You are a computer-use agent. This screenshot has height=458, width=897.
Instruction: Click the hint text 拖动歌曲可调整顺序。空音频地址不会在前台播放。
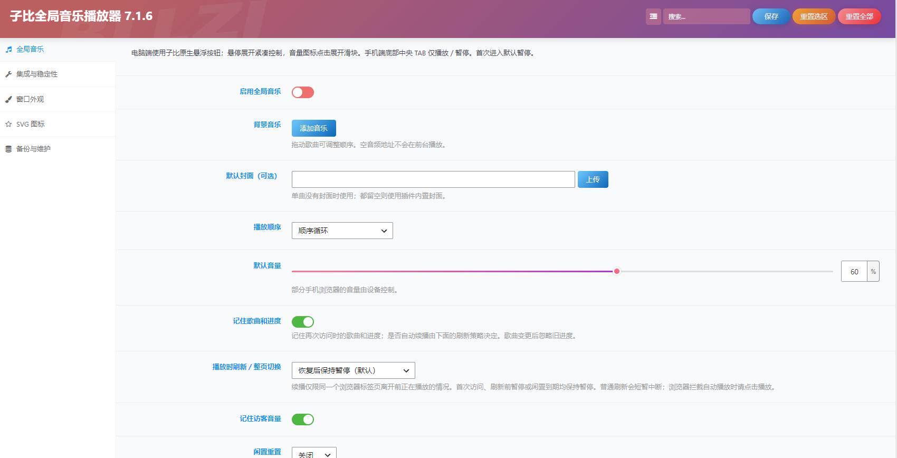[x=369, y=145]
